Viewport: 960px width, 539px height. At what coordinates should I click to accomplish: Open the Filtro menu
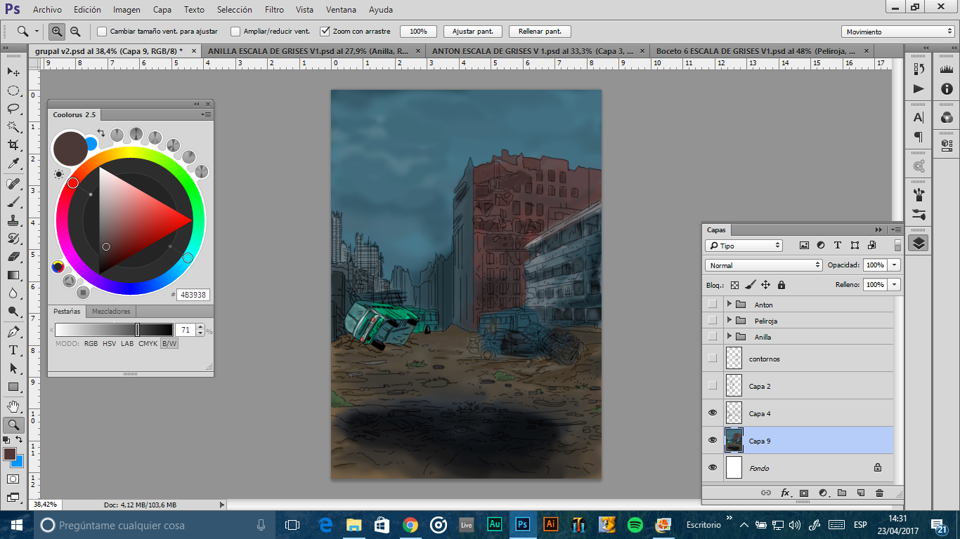[274, 10]
